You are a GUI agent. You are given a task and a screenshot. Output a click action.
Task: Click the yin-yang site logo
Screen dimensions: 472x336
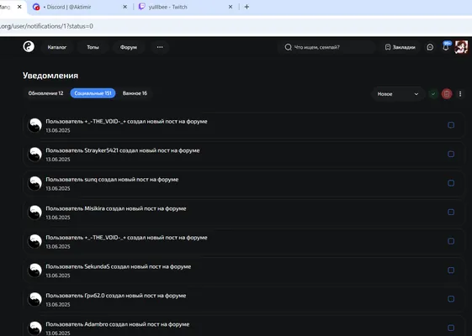tap(29, 46)
